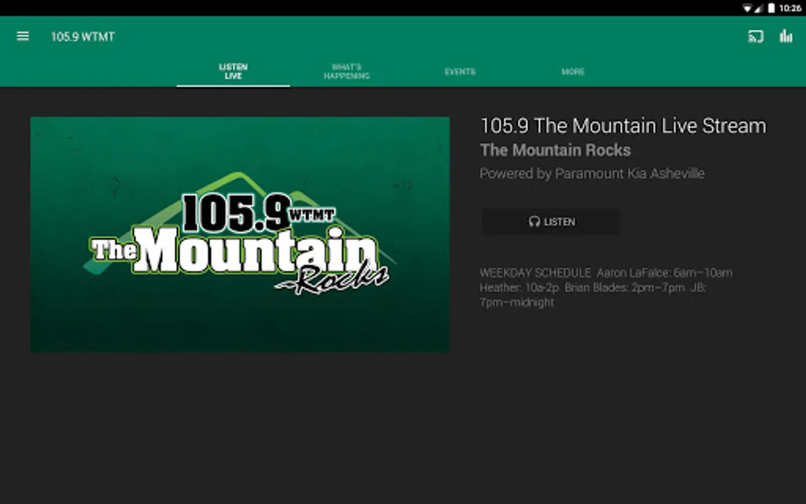Click the Weekday Schedule description text
Viewport: 806px width, 504px height.
(606, 287)
